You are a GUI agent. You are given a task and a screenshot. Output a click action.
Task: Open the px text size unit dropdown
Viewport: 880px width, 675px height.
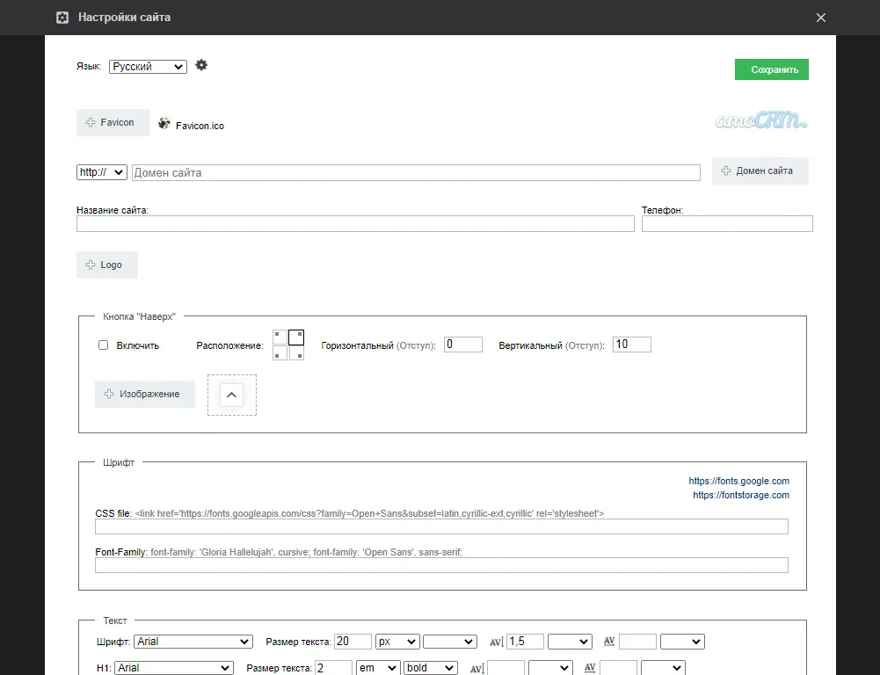click(x=396, y=642)
